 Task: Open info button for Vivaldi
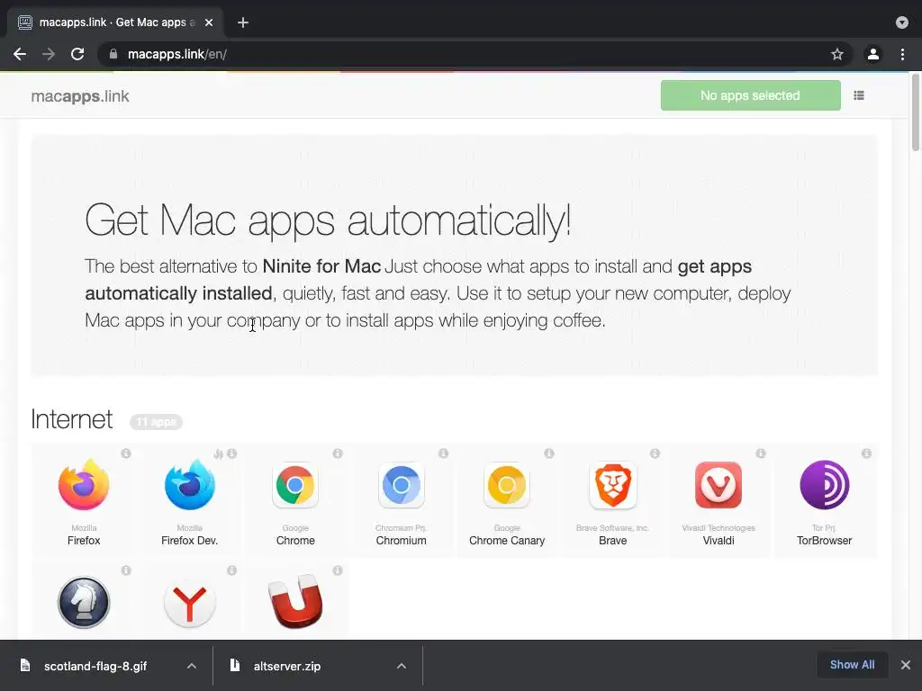pyautogui.click(x=761, y=453)
